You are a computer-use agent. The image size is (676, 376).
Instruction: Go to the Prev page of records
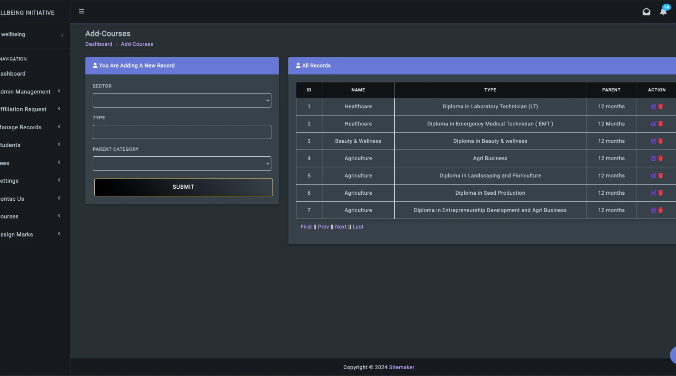click(x=323, y=227)
